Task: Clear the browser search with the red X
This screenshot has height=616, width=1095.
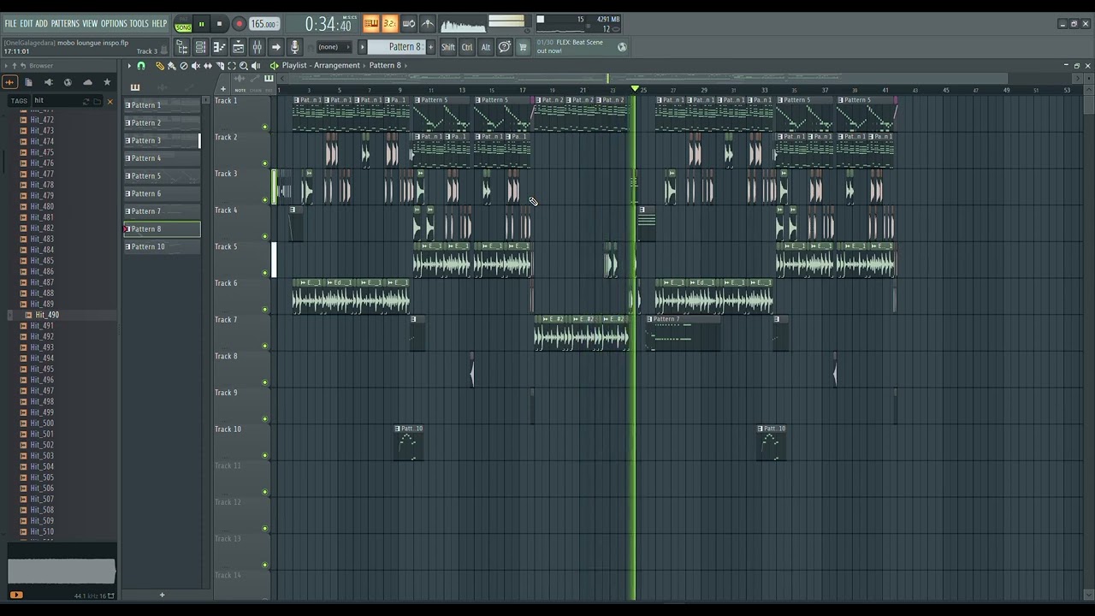Action: pyautogui.click(x=109, y=101)
